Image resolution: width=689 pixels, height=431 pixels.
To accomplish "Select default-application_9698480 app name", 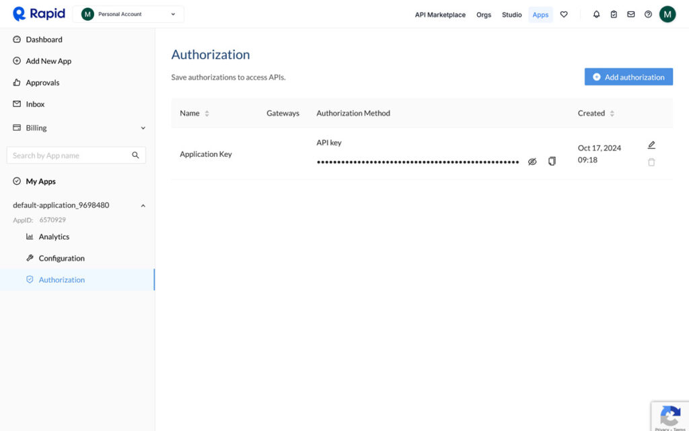I will 61,205.
